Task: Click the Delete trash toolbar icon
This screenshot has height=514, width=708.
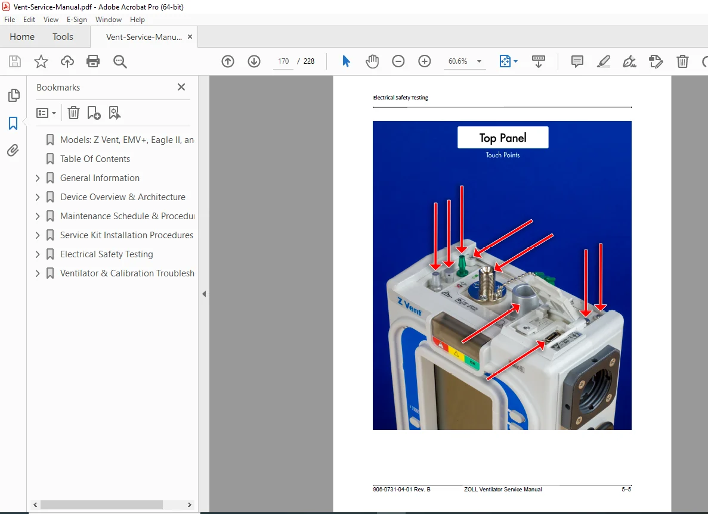Action: pos(682,61)
